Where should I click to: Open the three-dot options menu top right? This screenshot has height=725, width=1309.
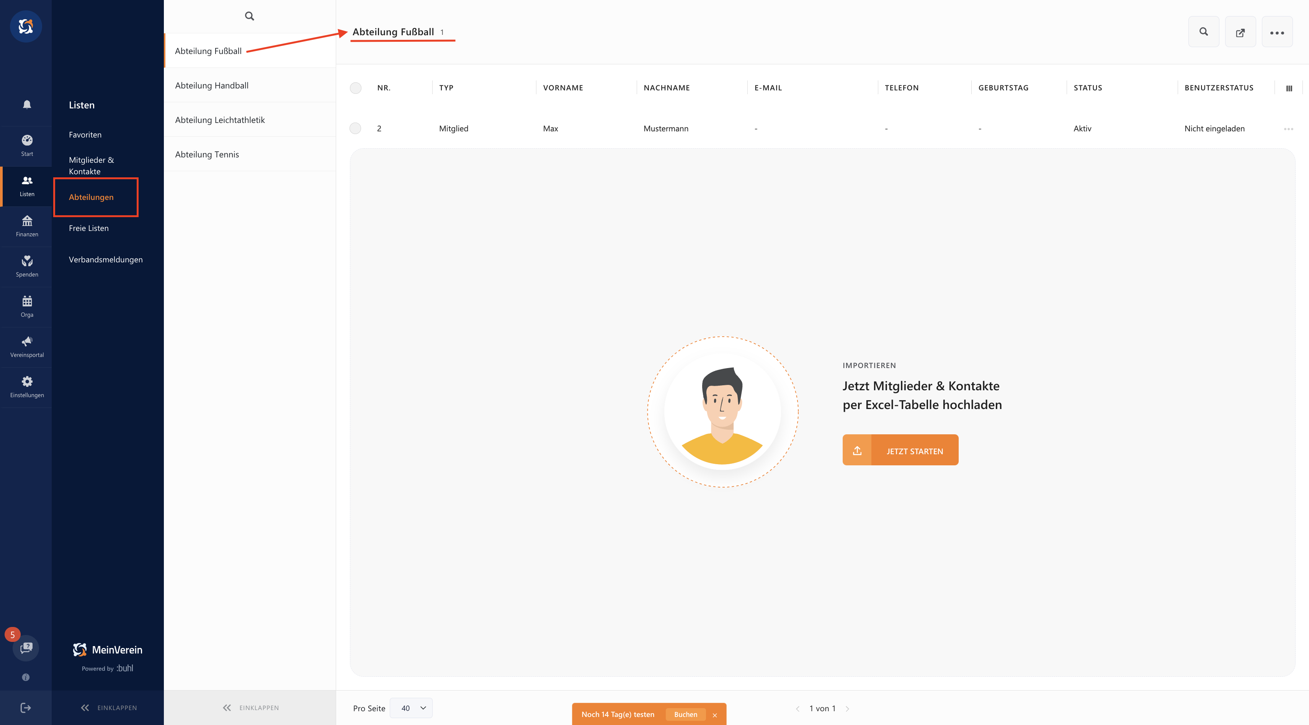coord(1277,31)
